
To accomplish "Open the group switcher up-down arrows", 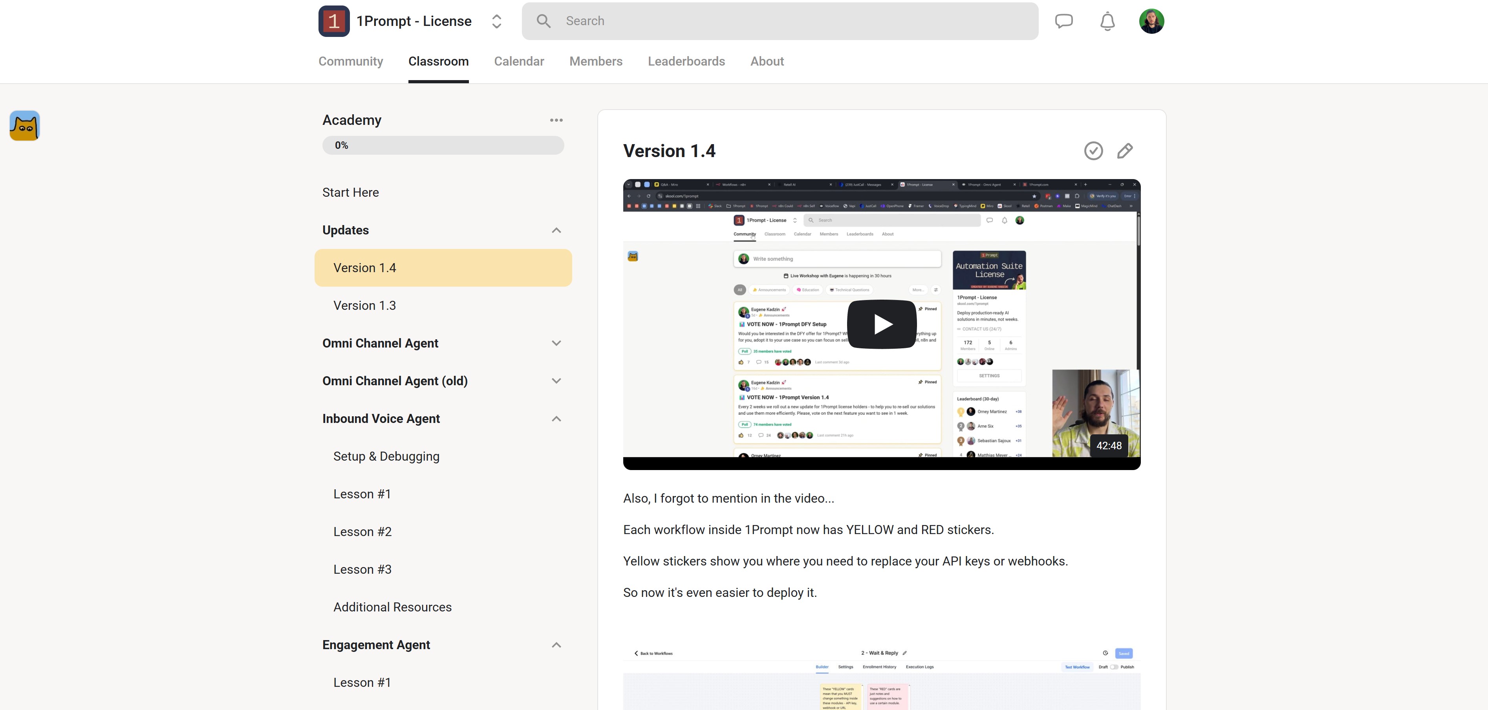I will point(496,21).
